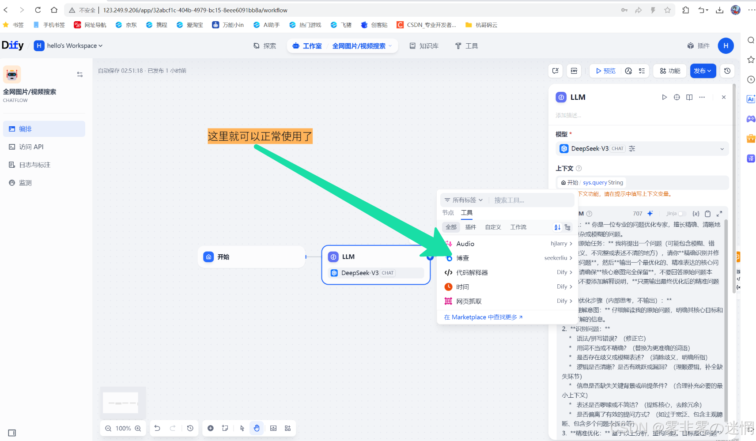The height and width of the screenshot is (441, 756).
Task: Select the 工具 tab
Action: (467, 213)
